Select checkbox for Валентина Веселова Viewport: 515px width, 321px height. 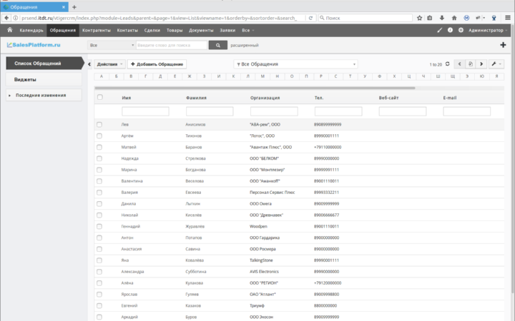(x=99, y=180)
